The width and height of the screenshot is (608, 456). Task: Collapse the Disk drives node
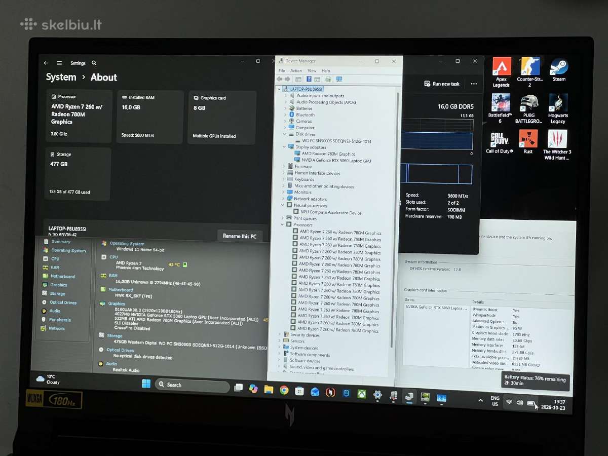[285, 134]
